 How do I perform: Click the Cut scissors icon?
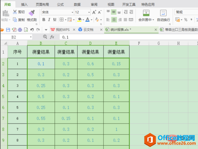tap(15, 12)
